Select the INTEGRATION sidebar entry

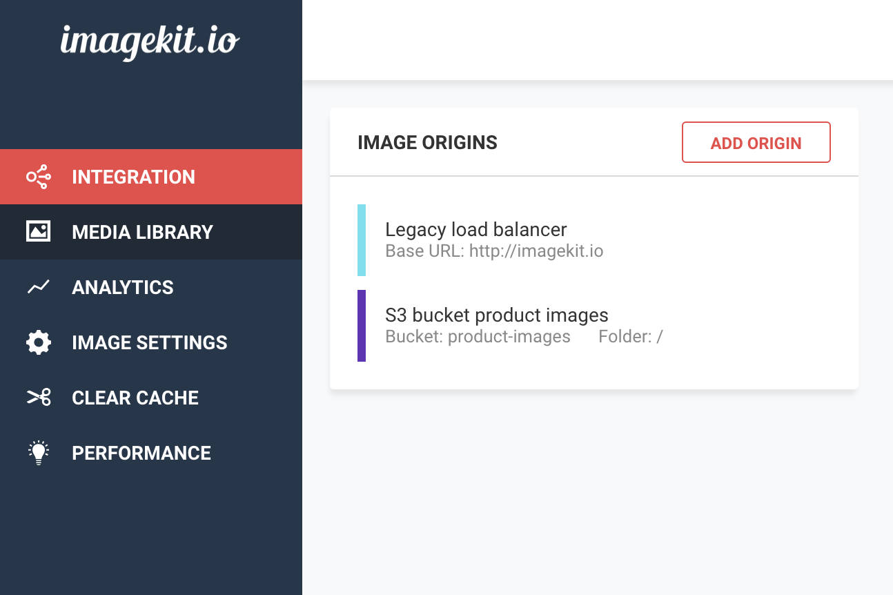click(133, 177)
